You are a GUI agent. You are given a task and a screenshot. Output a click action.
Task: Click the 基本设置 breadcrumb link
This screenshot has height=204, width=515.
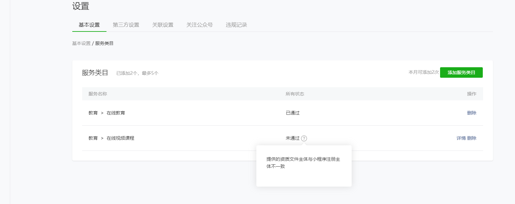click(81, 43)
